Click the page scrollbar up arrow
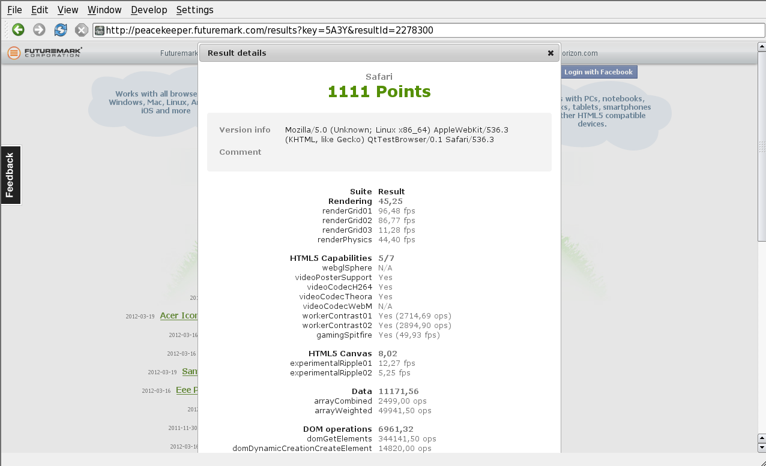 tap(762, 47)
